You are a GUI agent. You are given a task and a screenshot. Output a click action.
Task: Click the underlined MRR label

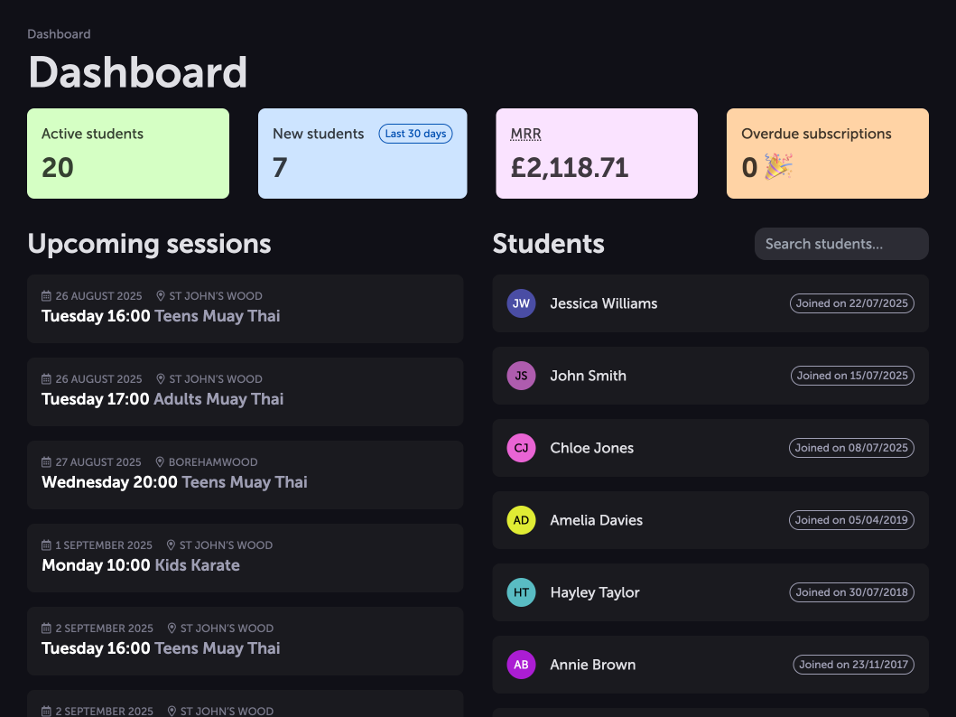[525, 134]
